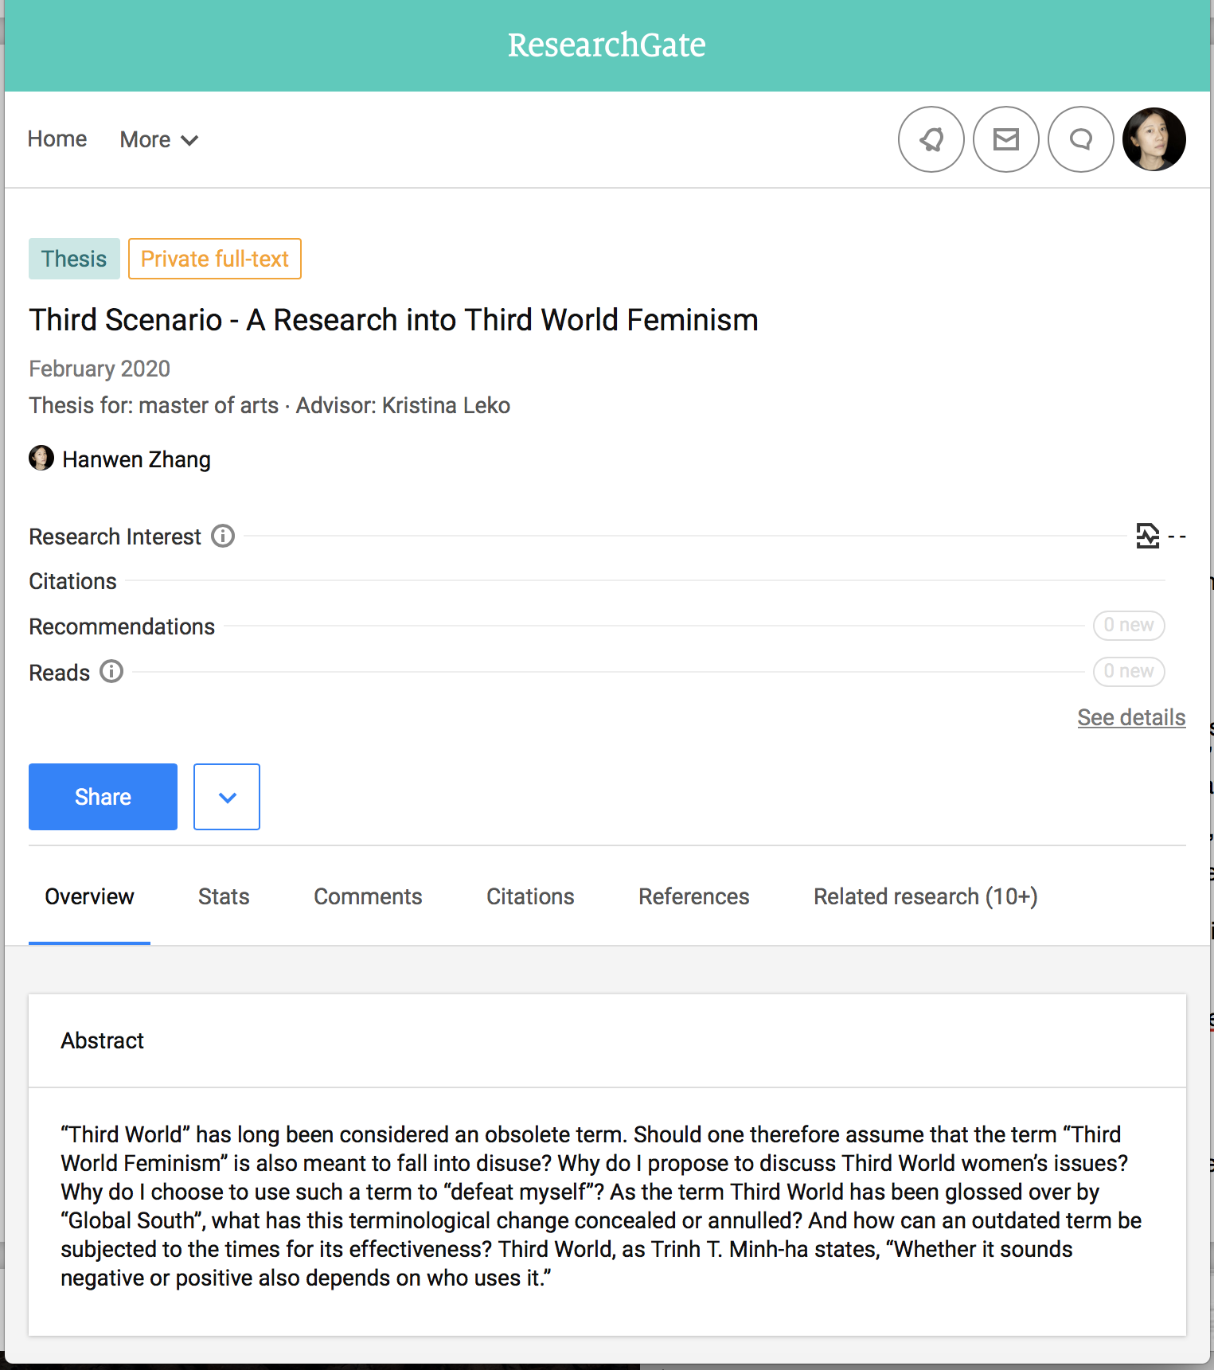Switch to the Stats tab
The width and height of the screenshot is (1214, 1370).
click(x=224, y=896)
